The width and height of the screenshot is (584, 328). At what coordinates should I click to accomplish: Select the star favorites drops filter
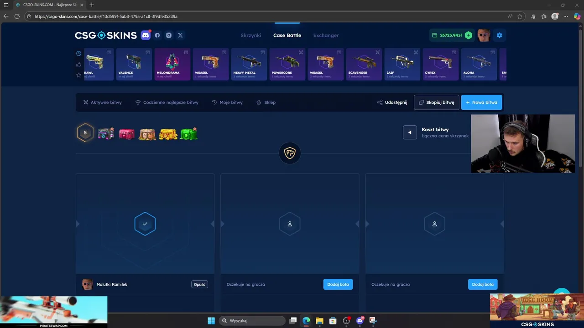click(78, 75)
